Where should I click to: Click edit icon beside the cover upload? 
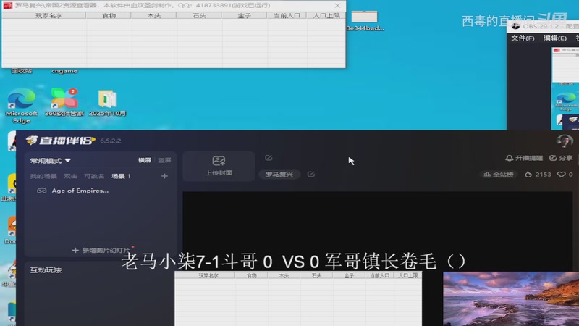tap(269, 157)
